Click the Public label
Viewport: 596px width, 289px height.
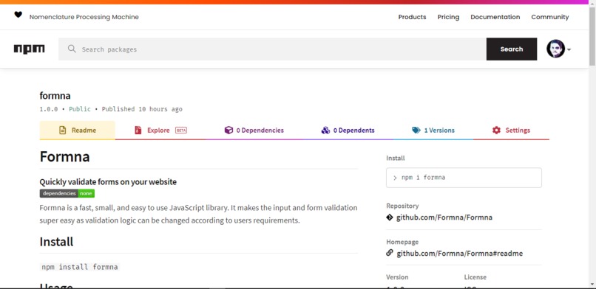tap(80, 109)
